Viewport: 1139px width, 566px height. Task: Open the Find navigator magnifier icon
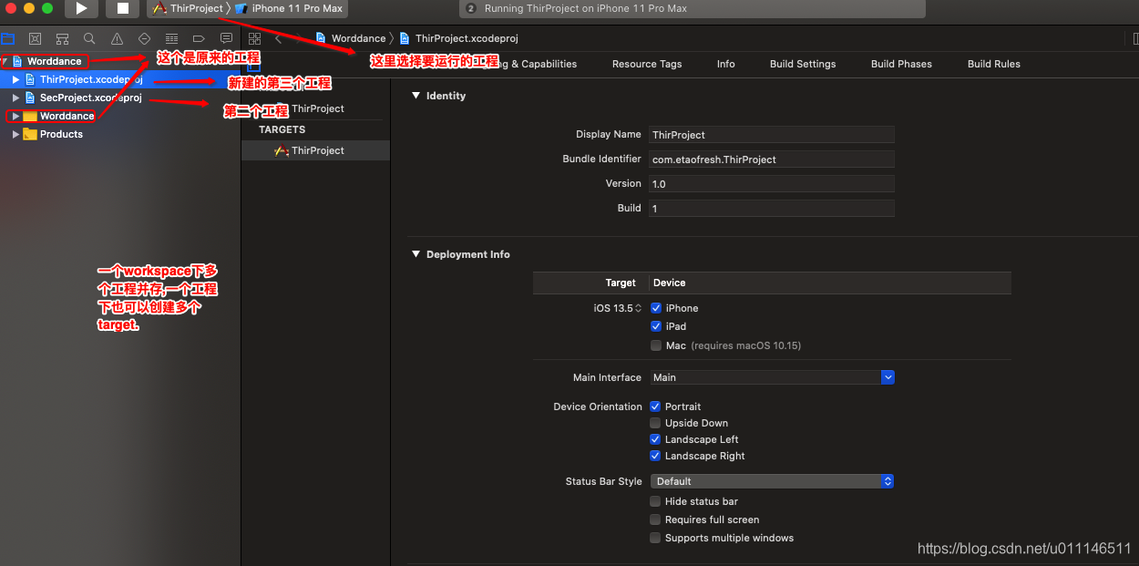89,38
